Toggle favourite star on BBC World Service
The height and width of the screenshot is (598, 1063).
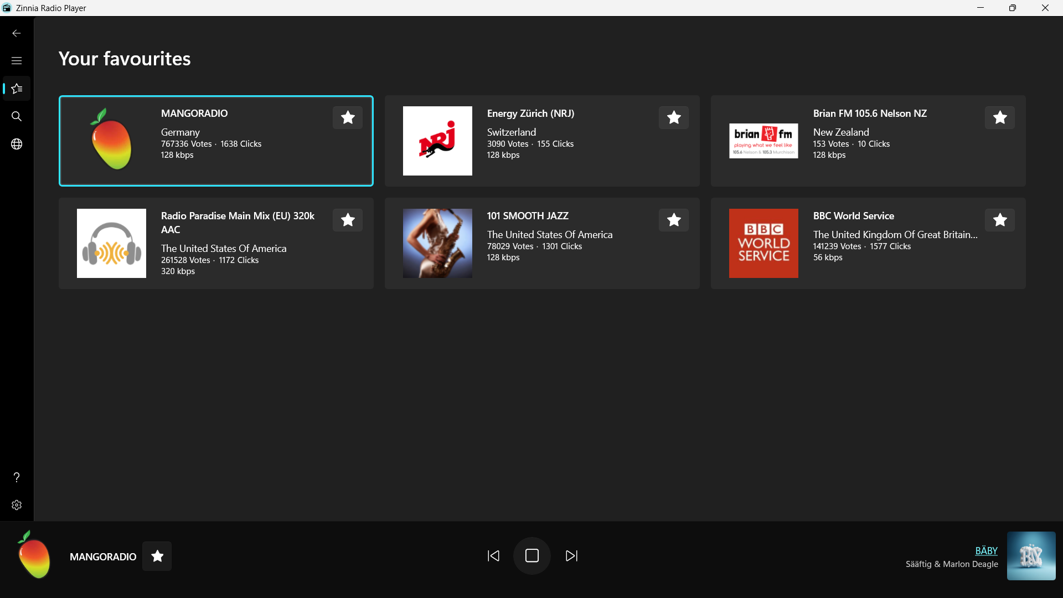click(x=1000, y=220)
